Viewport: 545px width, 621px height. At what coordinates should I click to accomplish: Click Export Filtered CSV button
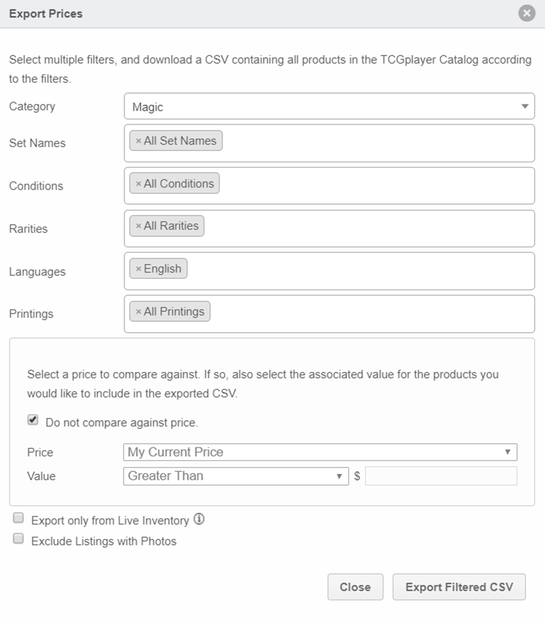click(x=459, y=587)
